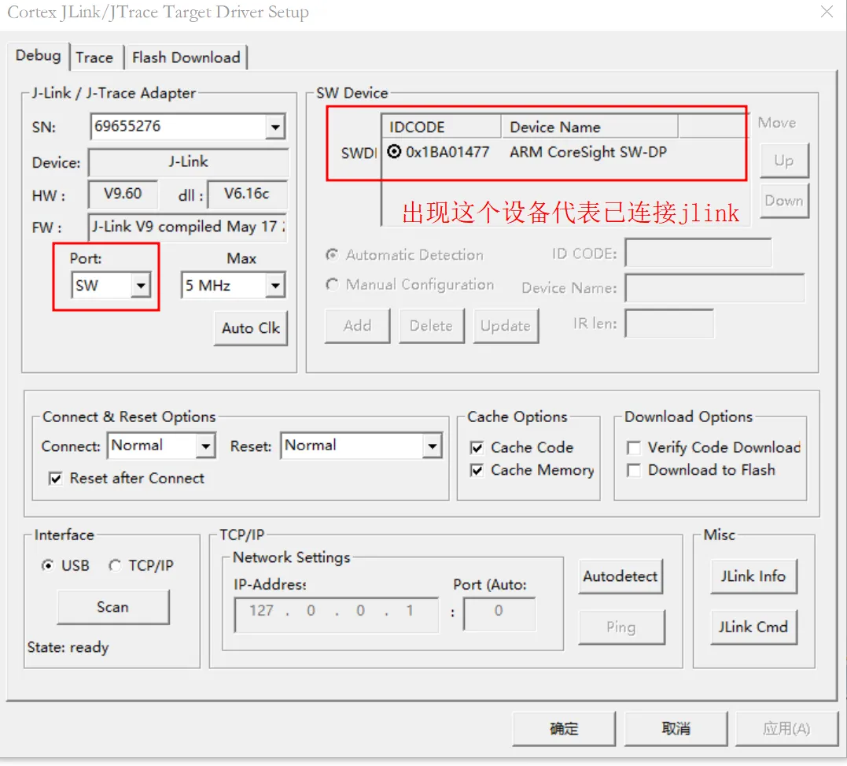Toggle Reset after Connect checkbox
Image resolution: width=847 pixels, height=766 pixels.
click(x=55, y=479)
